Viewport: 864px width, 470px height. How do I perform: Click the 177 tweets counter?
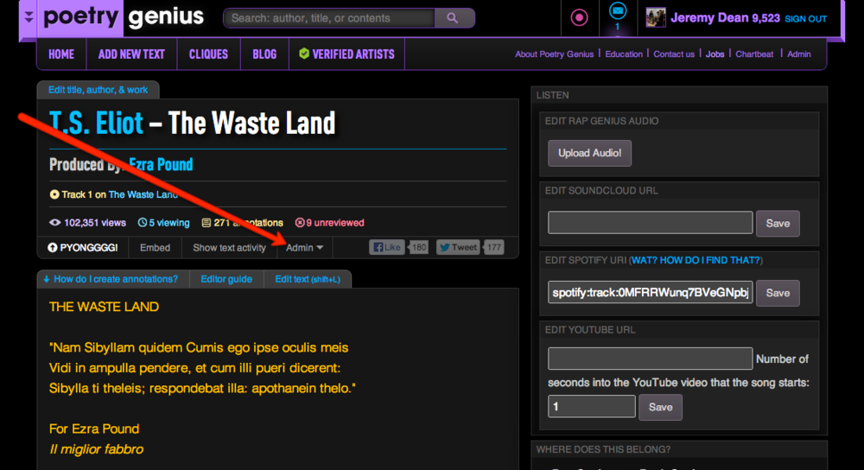494,247
